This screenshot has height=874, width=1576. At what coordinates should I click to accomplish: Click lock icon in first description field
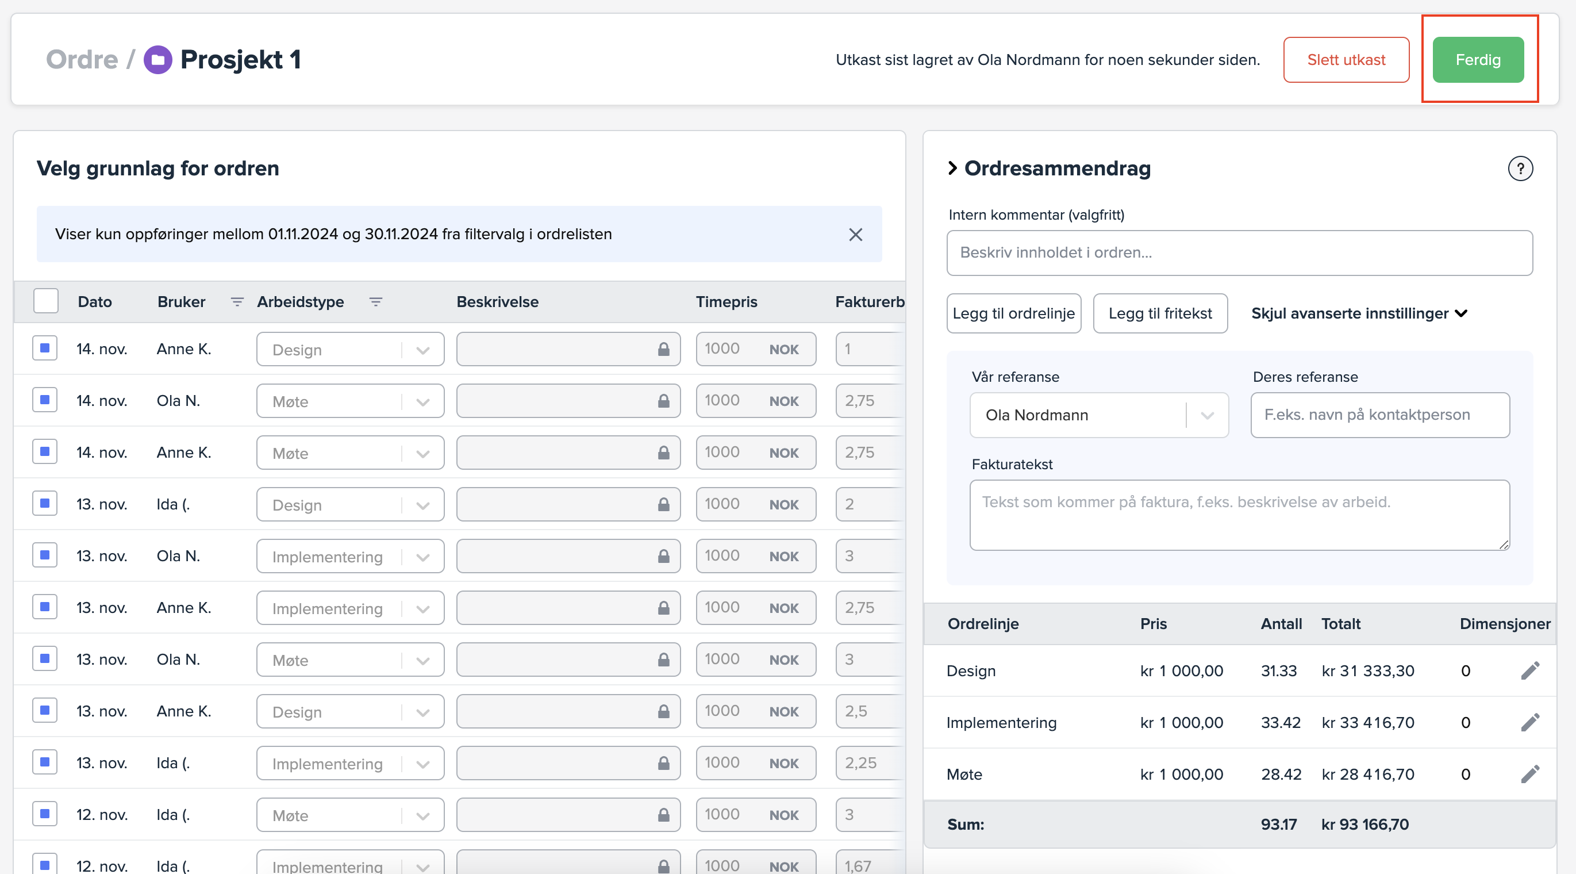click(x=663, y=350)
